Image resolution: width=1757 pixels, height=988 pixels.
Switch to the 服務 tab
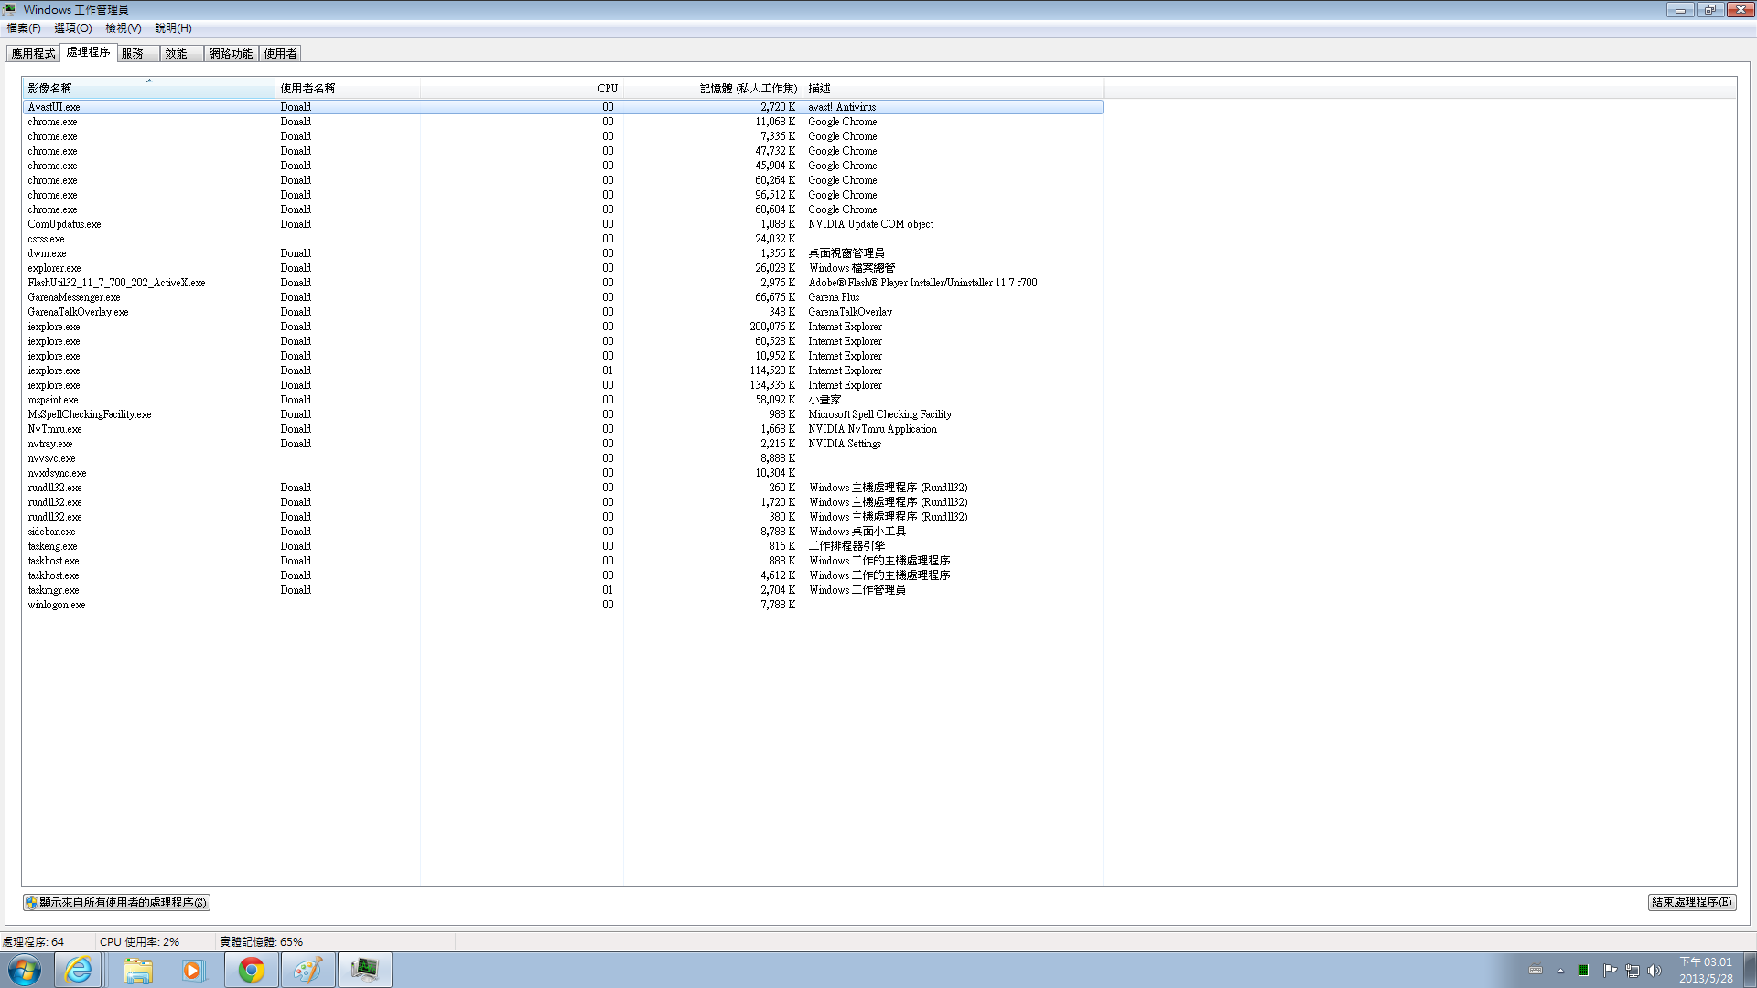coord(139,54)
